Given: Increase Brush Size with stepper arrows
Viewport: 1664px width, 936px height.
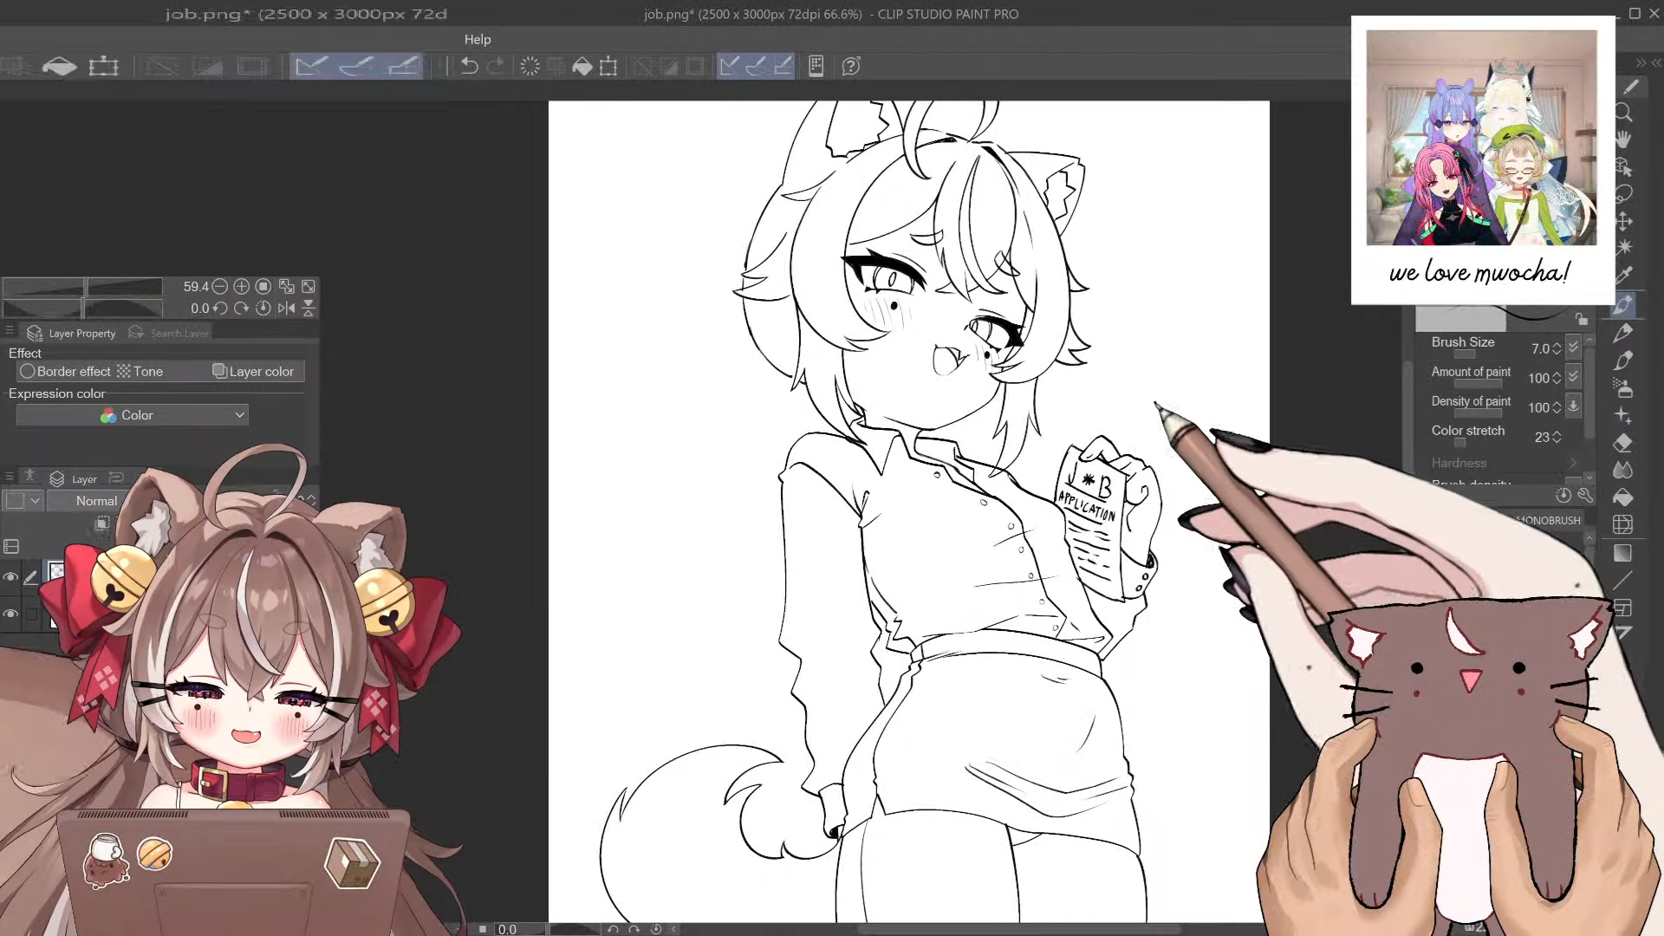Looking at the screenshot, I should point(1557,344).
